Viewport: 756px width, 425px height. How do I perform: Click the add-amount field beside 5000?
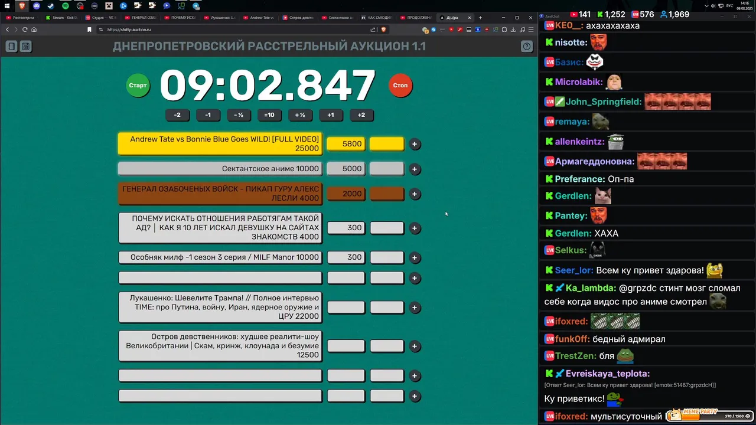pyautogui.click(x=387, y=169)
